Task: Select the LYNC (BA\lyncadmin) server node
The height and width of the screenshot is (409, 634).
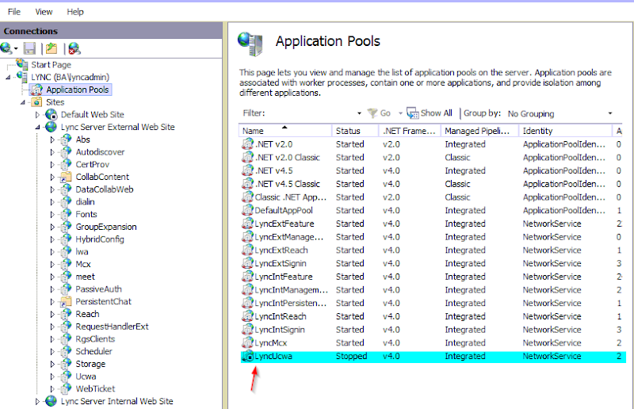Action: 70,77
